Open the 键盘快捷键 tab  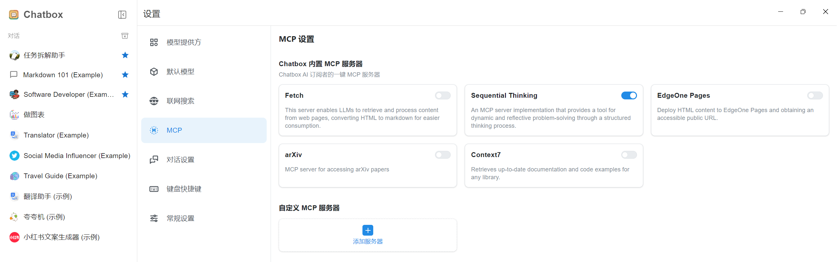coord(204,189)
